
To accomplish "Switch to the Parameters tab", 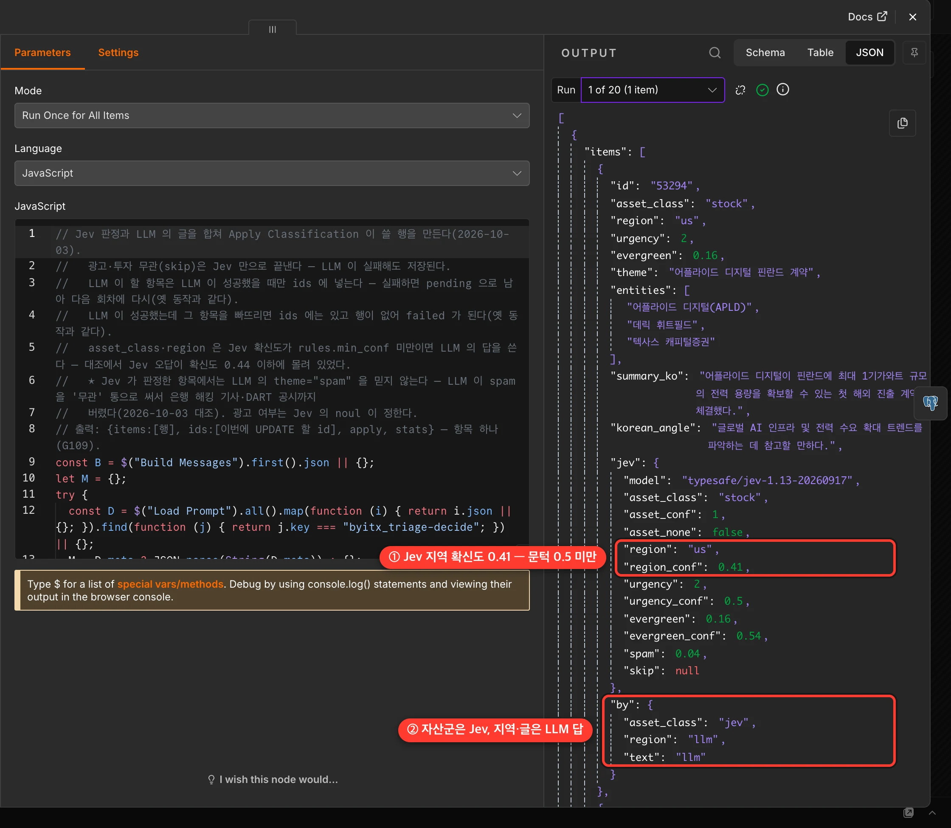I will click(42, 53).
